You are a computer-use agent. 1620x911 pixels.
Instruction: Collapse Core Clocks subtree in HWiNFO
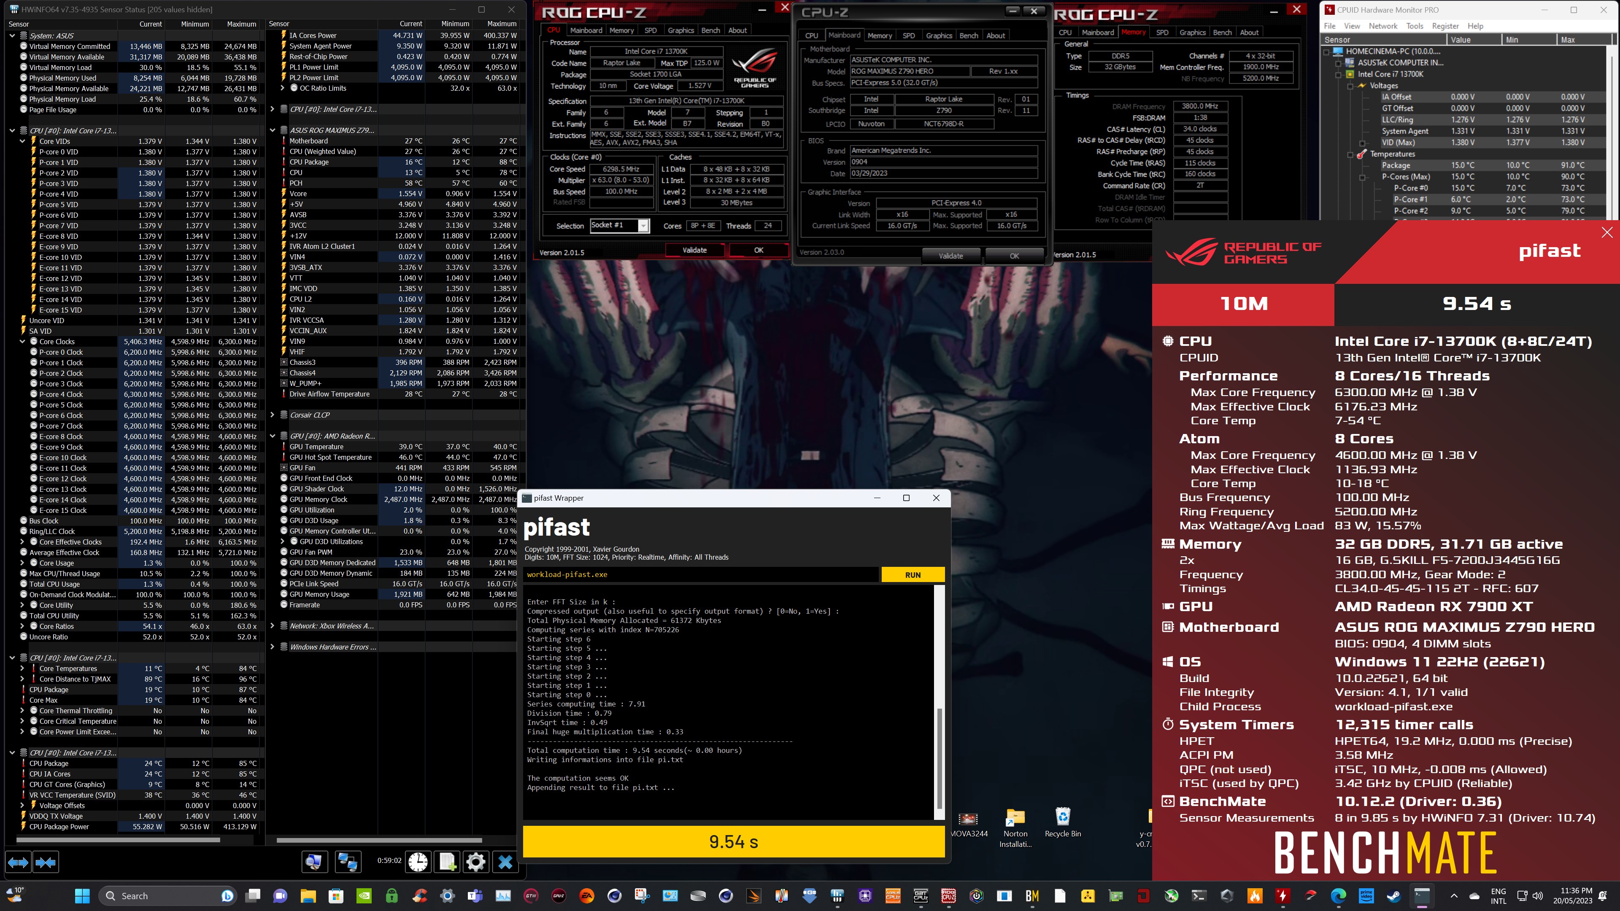click(x=23, y=342)
